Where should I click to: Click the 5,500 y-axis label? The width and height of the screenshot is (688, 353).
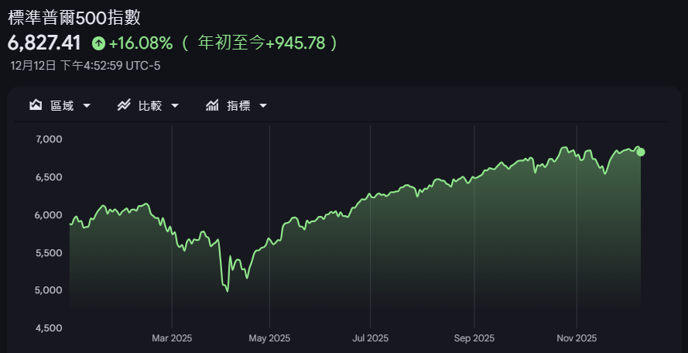point(50,252)
